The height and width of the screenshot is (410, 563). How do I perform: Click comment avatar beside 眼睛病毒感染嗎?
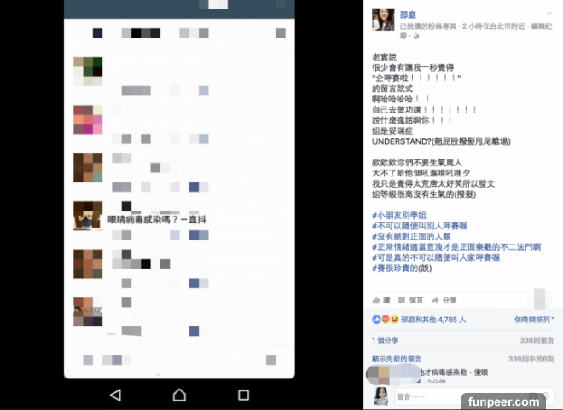(x=88, y=215)
